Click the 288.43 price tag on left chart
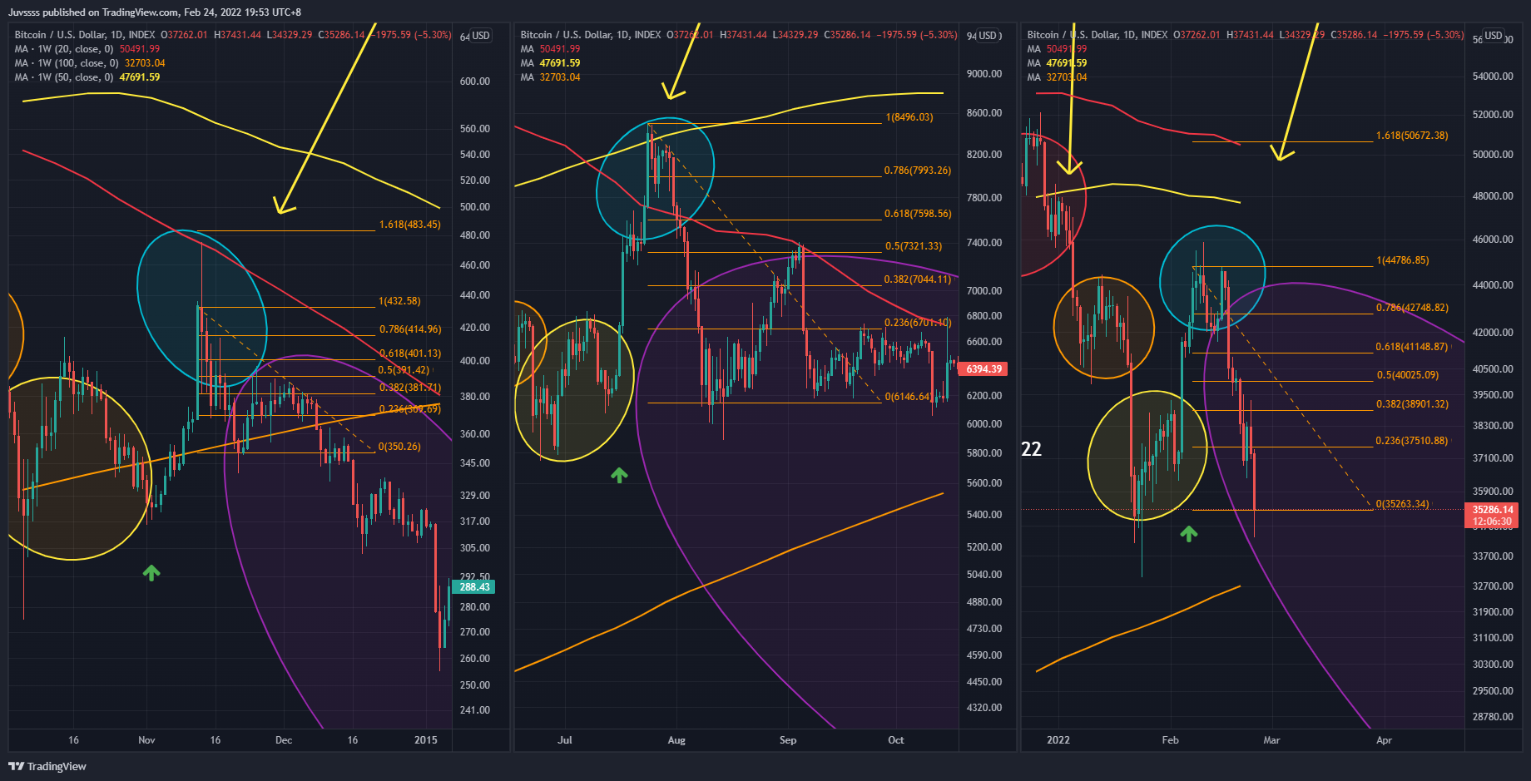The height and width of the screenshot is (781, 1531). tap(474, 586)
